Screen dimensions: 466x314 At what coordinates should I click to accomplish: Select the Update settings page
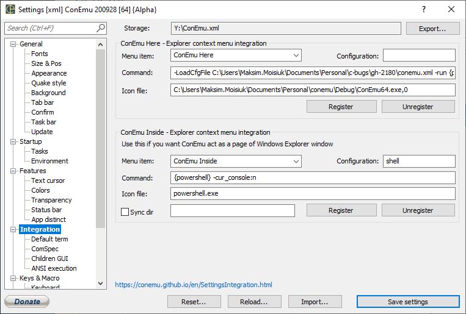(42, 132)
